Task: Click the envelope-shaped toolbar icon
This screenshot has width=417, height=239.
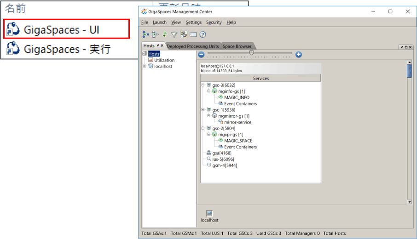Action: (x=193, y=34)
